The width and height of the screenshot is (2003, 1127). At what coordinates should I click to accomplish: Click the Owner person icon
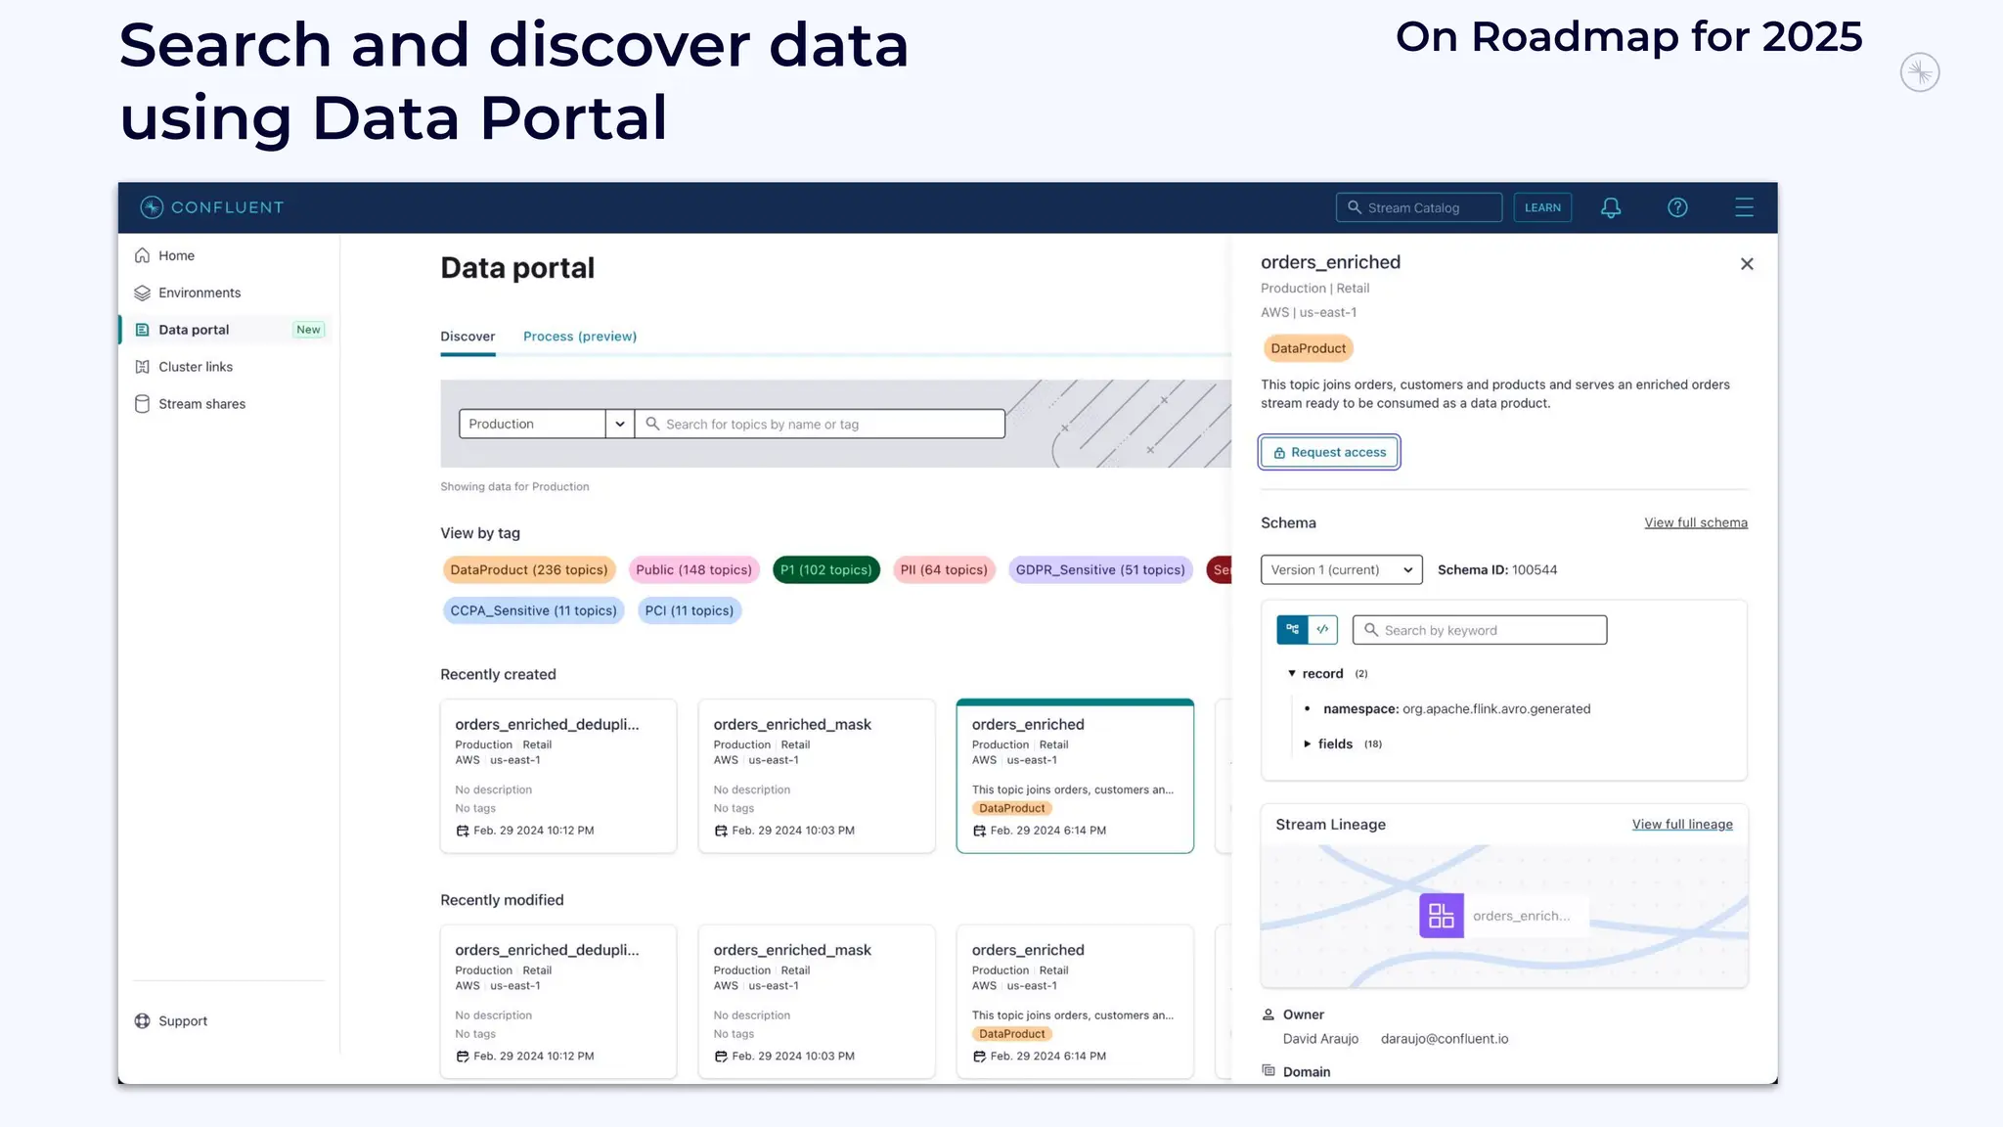(x=1269, y=1014)
